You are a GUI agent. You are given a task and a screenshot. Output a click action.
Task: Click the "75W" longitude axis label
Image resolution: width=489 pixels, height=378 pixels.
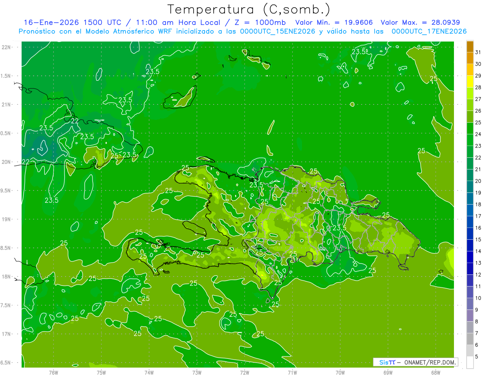(101, 372)
